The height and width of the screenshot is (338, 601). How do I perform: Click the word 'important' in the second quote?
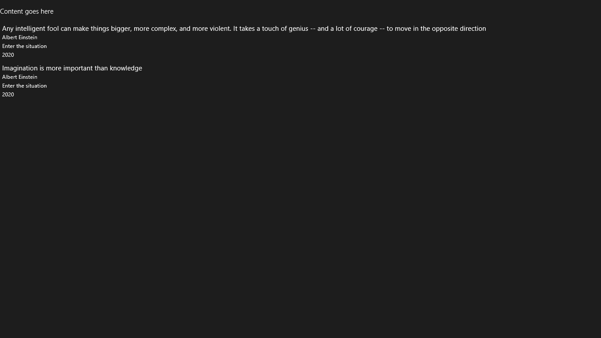point(78,68)
